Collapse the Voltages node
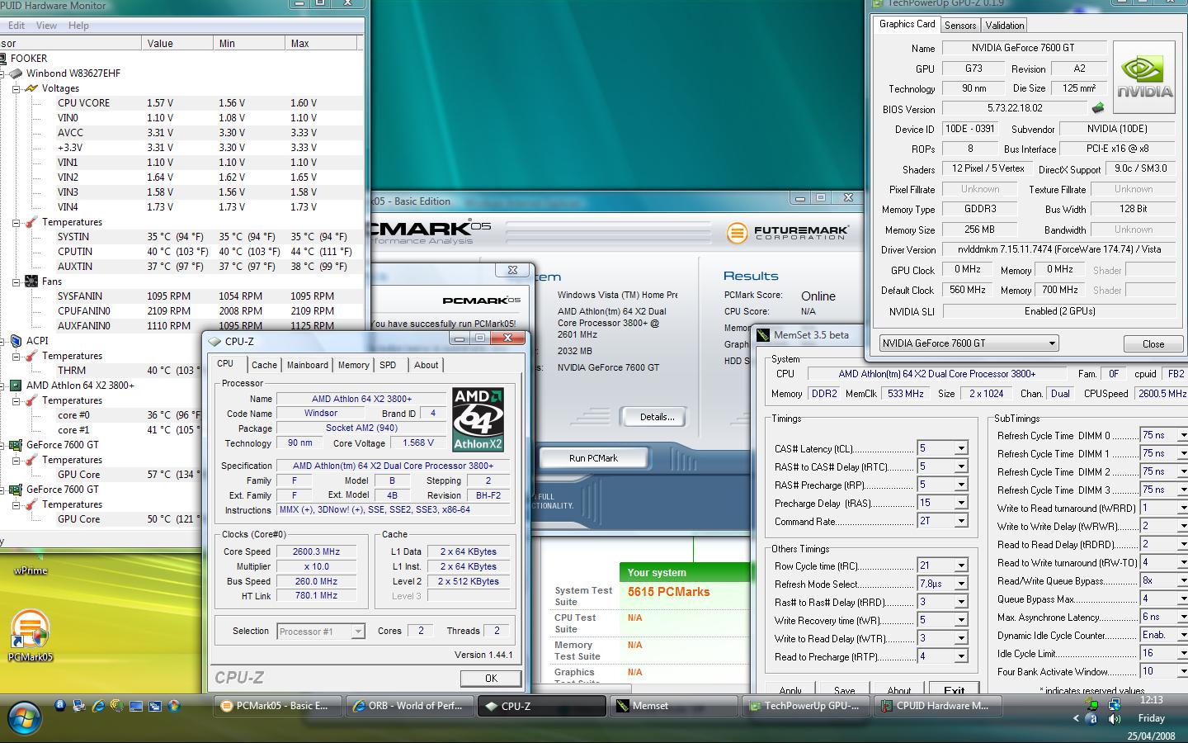1188x743 pixels. click(x=16, y=88)
